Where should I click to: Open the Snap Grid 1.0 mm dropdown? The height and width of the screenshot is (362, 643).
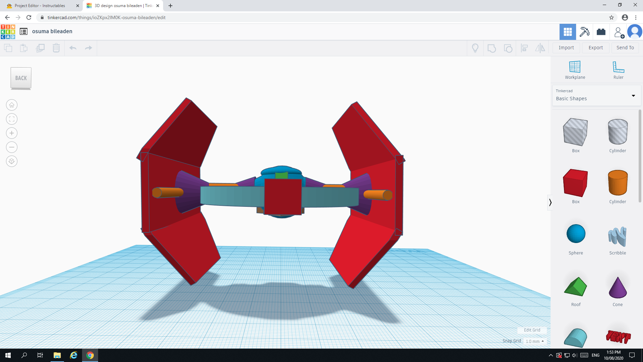point(535,341)
